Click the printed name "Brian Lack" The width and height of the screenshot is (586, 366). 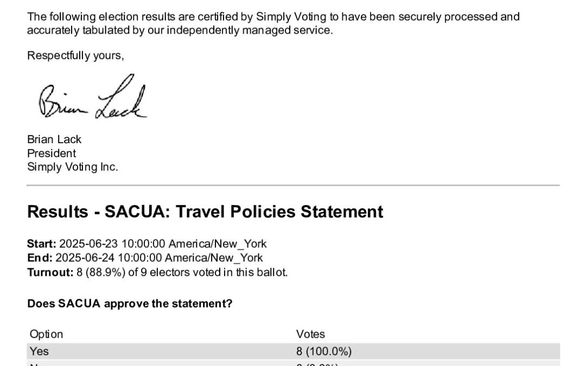click(54, 139)
